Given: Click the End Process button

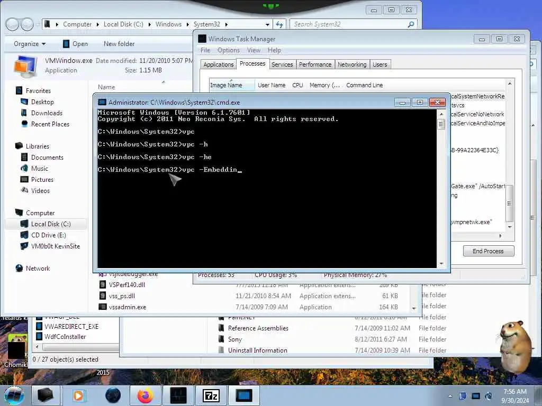Looking at the screenshot, I should [x=488, y=251].
